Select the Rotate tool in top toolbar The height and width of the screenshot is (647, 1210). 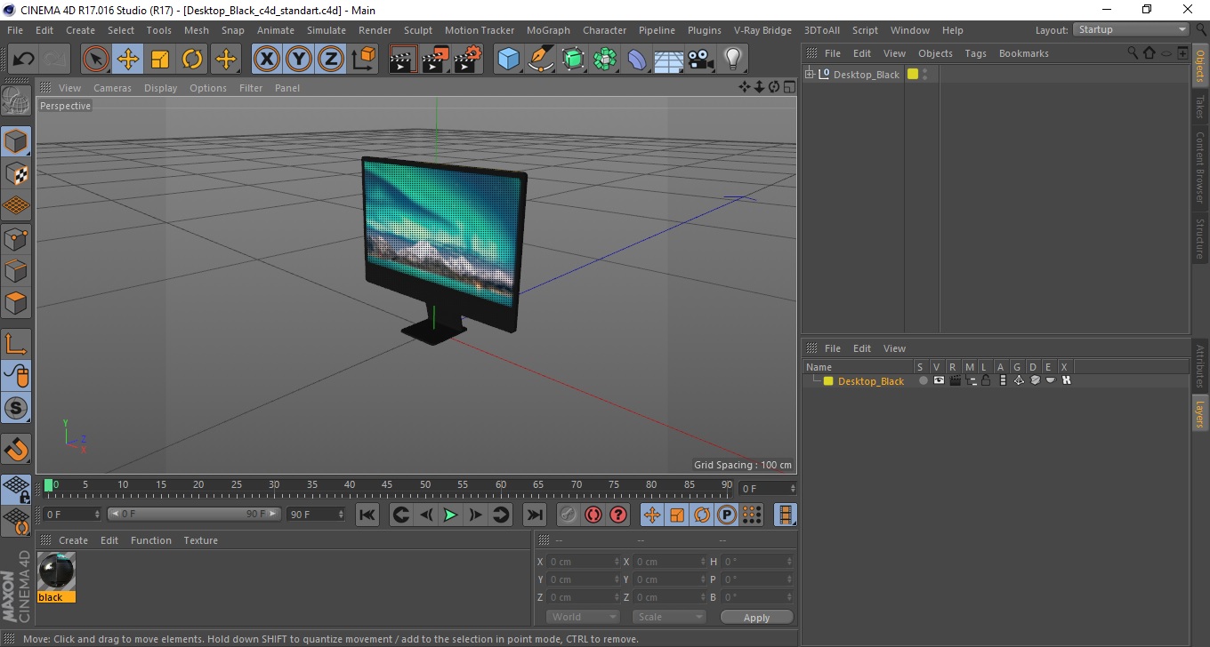192,60
